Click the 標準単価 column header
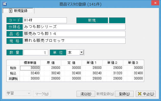The width and height of the screenshot is (161, 101). (x=30, y=62)
